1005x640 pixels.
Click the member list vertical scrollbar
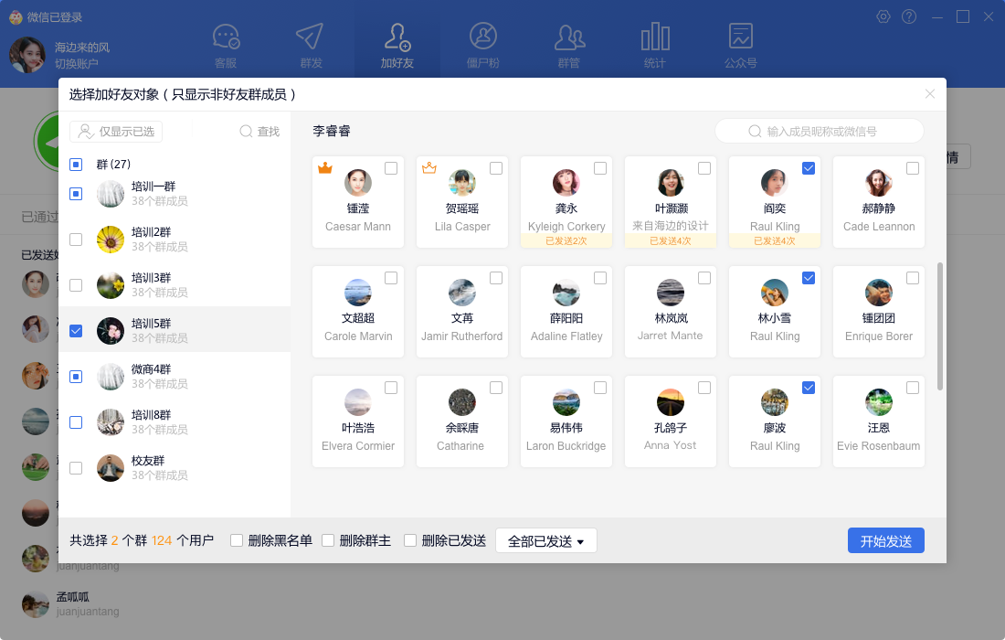pos(940,326)
